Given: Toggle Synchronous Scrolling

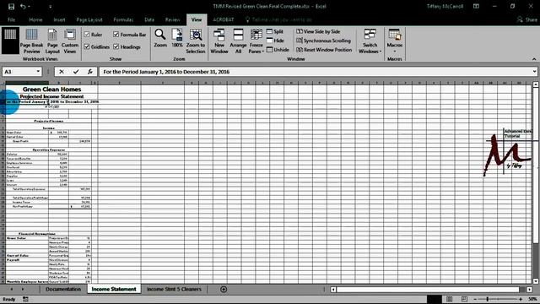Looking at the screenshot, I should (x=324, y=41).
